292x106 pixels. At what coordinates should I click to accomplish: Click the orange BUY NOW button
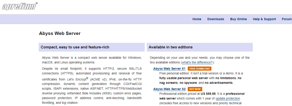[195, 89]
